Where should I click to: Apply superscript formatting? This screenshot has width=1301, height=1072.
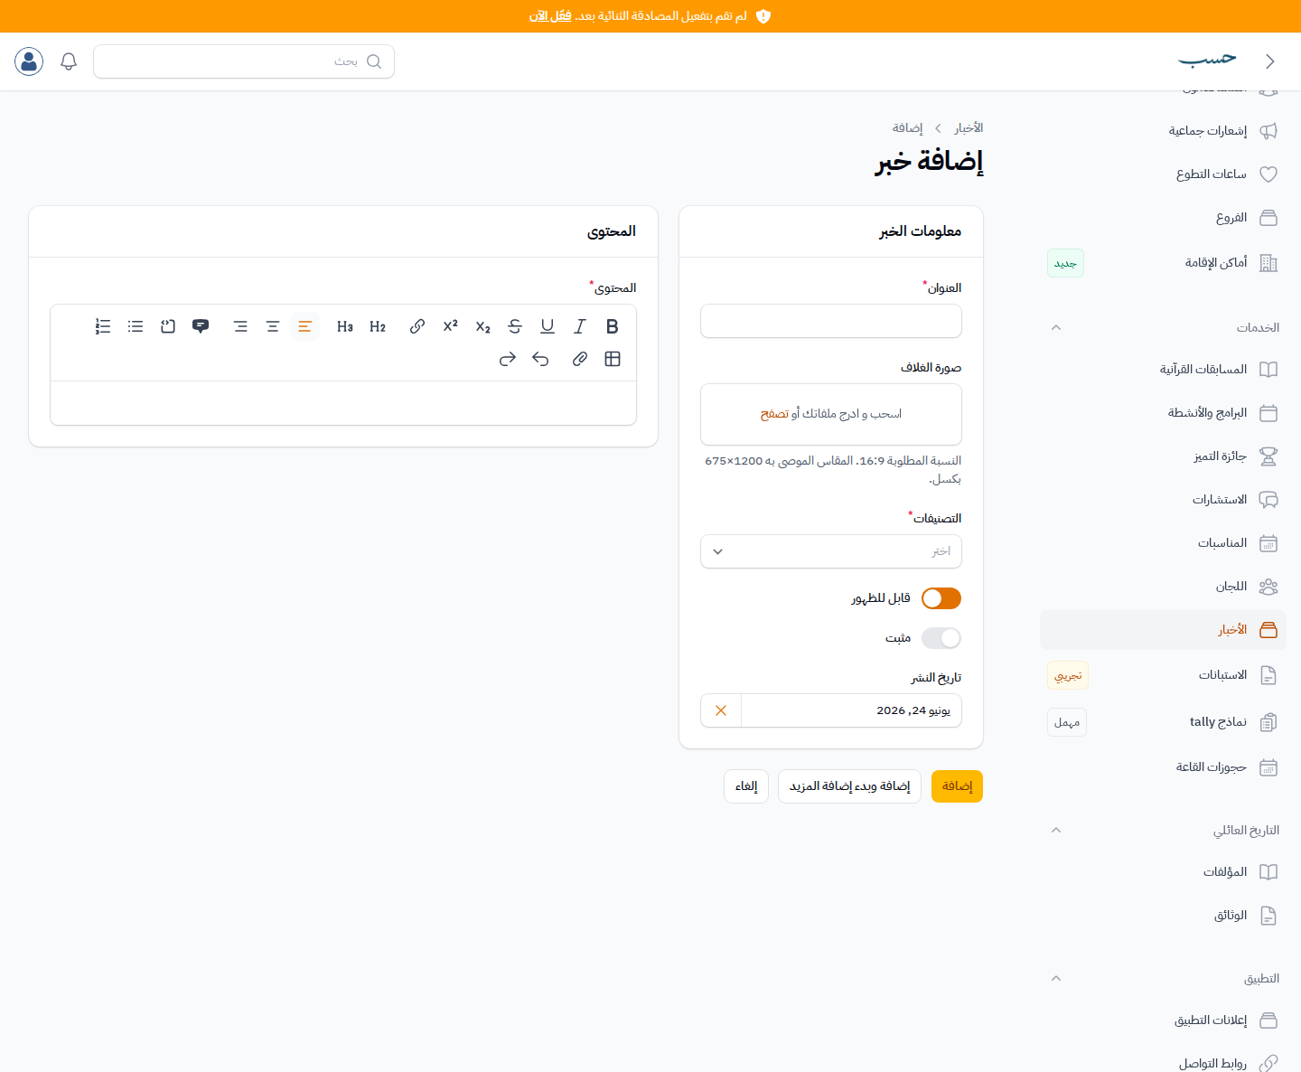coord(450,326)
